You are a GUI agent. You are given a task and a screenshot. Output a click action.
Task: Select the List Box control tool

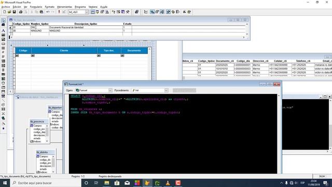click(x=4, y=65)
